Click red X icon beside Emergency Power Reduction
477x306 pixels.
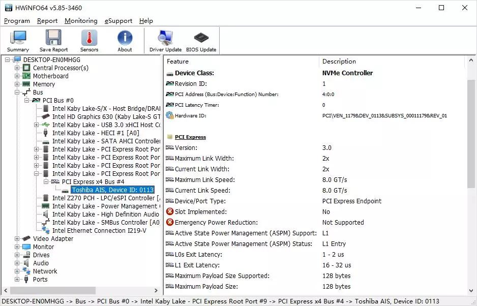(x=170, y=222)
